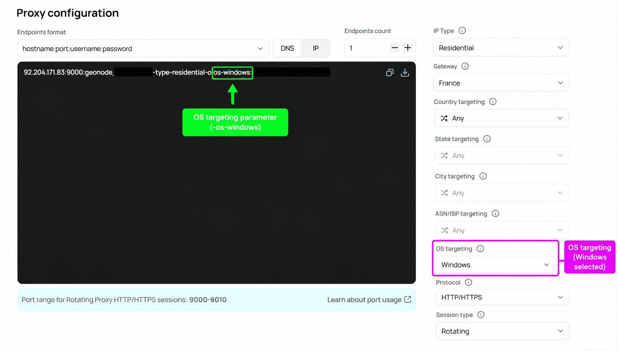
Task: Click the Proxy configuration heading
Action: click(x=68, y=13)
